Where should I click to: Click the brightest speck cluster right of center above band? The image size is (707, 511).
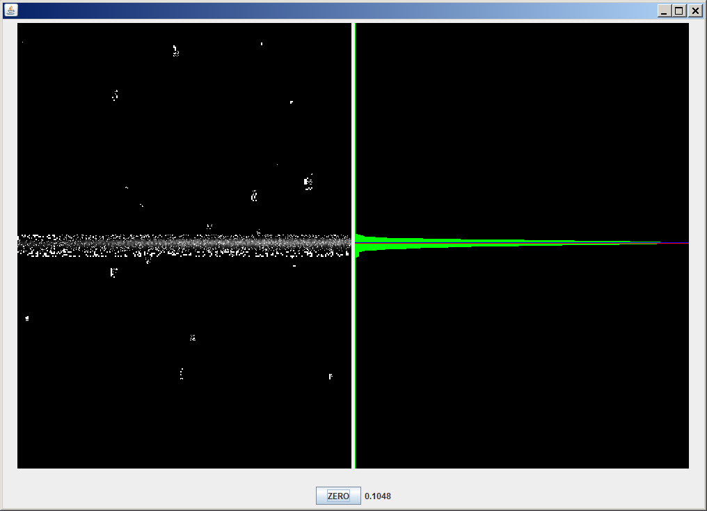click(308, 182)
